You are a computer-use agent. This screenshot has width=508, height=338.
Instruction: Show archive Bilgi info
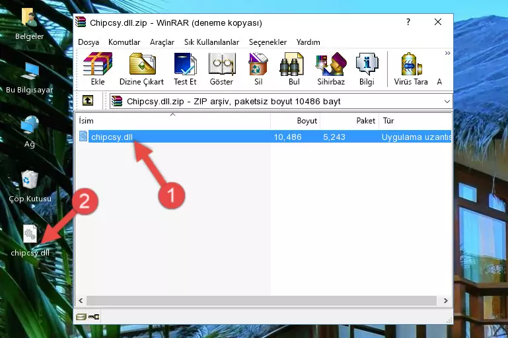(x=367, y=69)
